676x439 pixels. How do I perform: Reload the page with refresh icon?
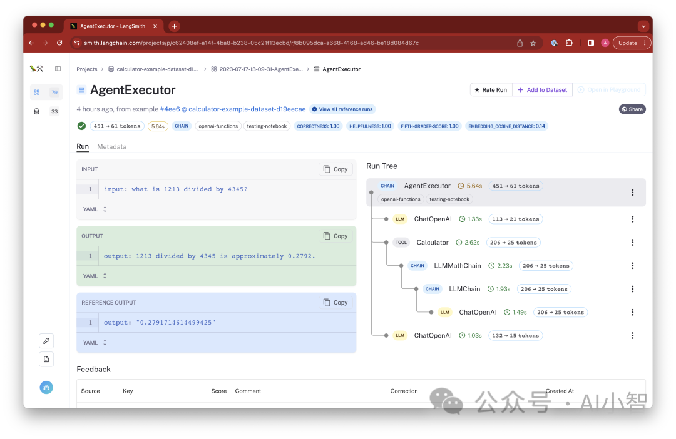click(59, 43)
